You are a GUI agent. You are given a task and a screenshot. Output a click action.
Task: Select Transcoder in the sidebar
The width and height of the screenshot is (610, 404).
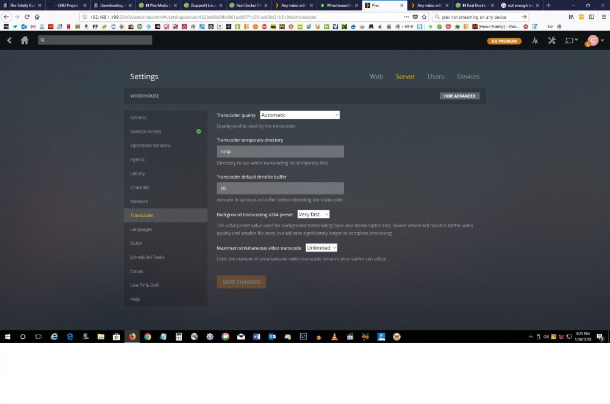165,215
